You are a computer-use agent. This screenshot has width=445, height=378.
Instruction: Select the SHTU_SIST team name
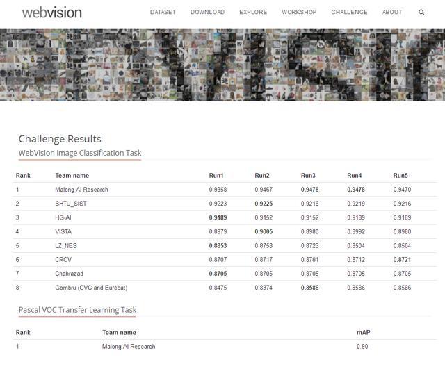click(71, 204)
